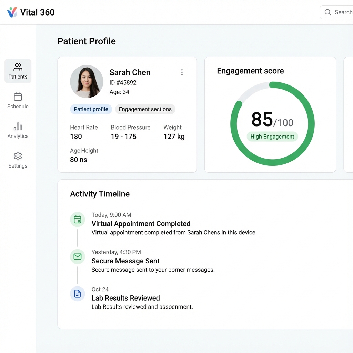Click the High Engagement badge
Screen dimensions: 353x353
[x=272, y=137]
